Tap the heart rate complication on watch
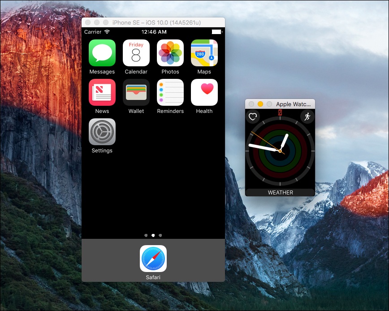The height and width of the screenshot is (311, 389). click(x=253, y=117)
